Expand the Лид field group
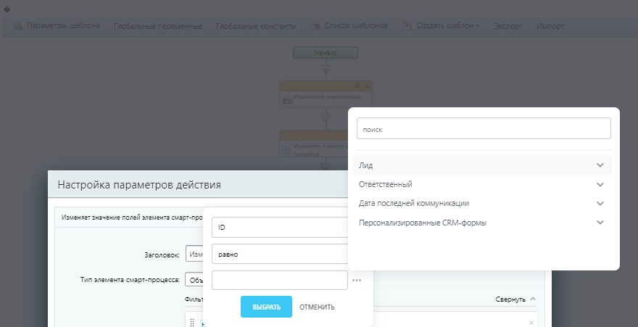 click(600, 165)
